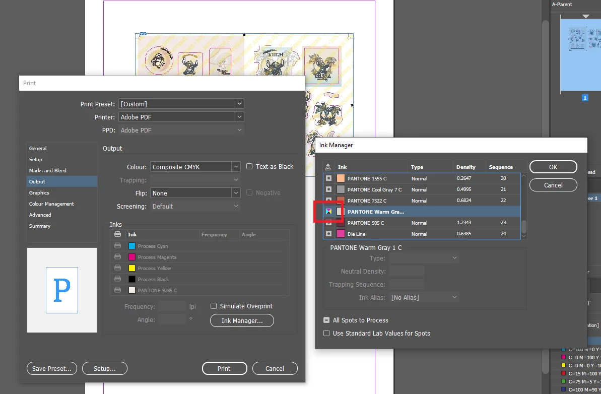This screenshot has width=601, height=394.
Task: Toggle All Spots to Process checkbox
Action: tap(326, 320)
